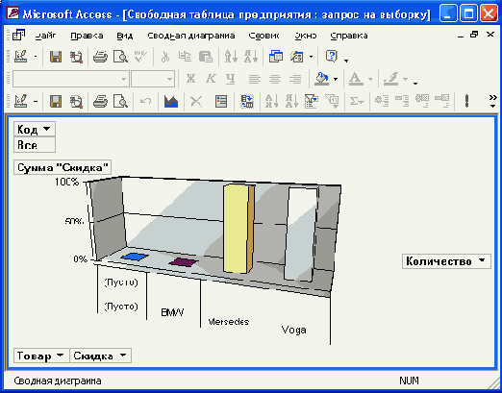Click the Сумма "Скидка" data field button
Screen dimensions: 502x393
click(x=63, y=167)
